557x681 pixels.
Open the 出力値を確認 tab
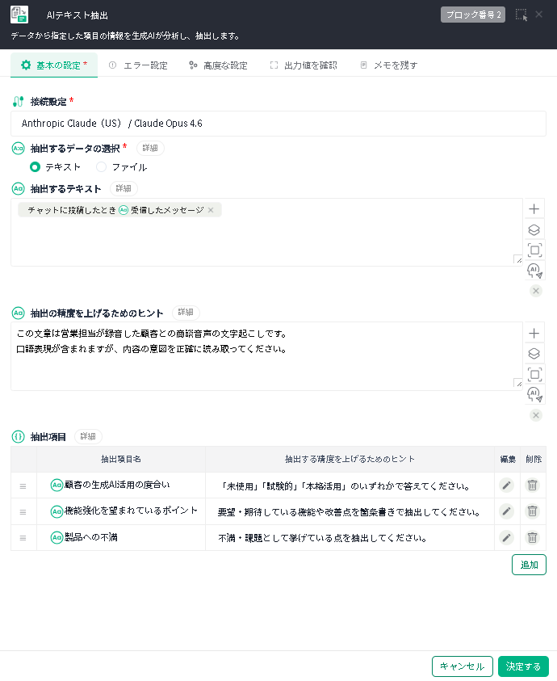click(304, 65)
